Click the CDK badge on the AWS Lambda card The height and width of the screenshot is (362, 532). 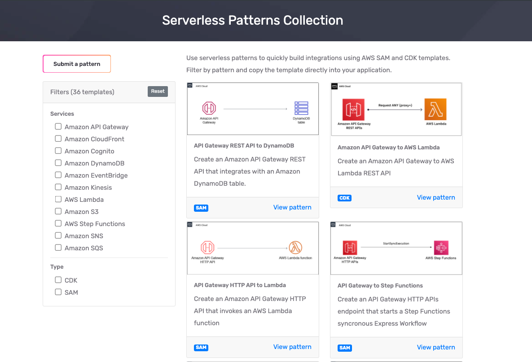[x=344, y=198]
